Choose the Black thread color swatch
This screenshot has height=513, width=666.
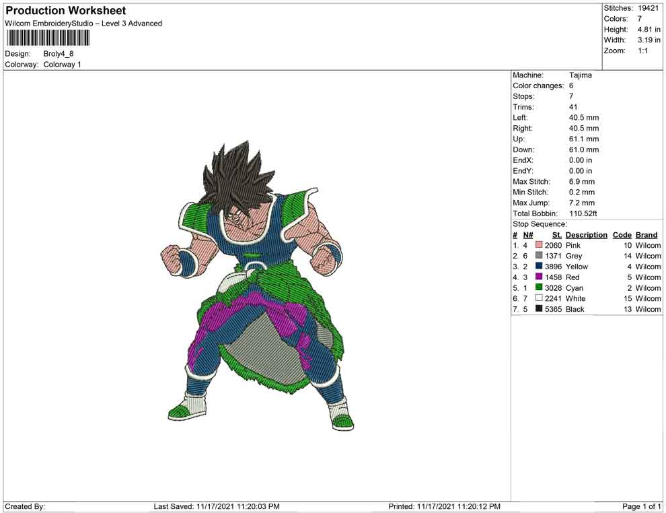pyautogui.click(x=539, y=309)
